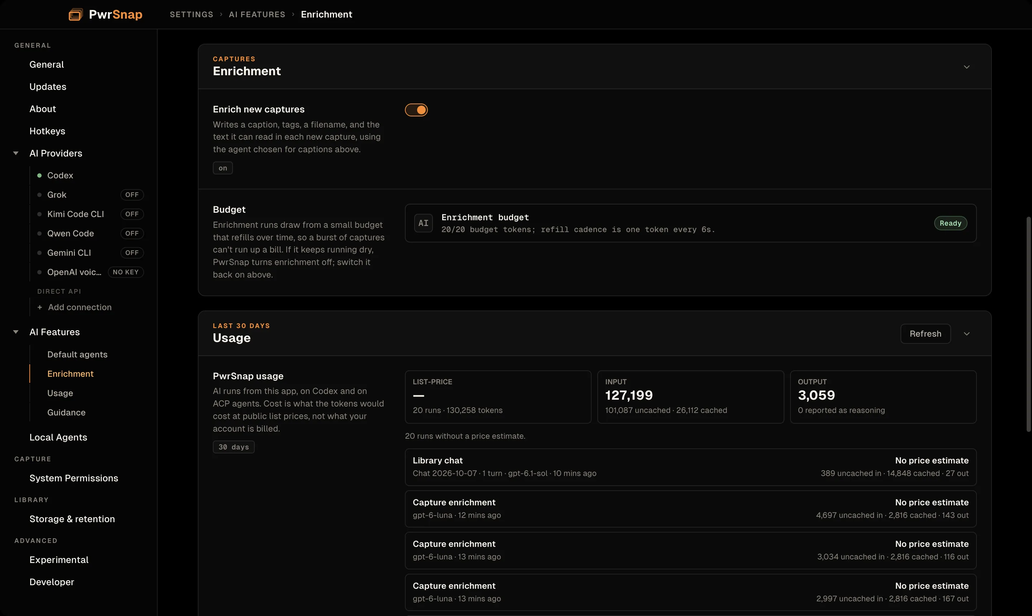Open Capture enrichment row with 116 out

click(691, 550)
